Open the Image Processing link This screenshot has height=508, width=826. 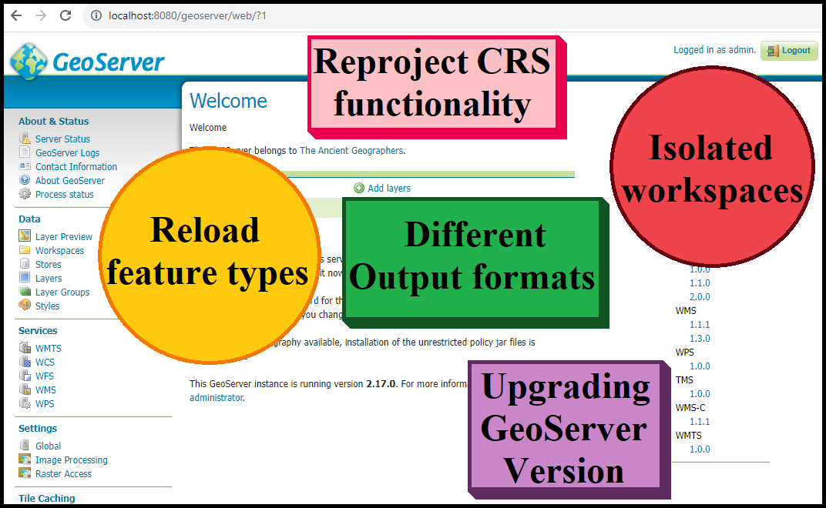(71, 460)
